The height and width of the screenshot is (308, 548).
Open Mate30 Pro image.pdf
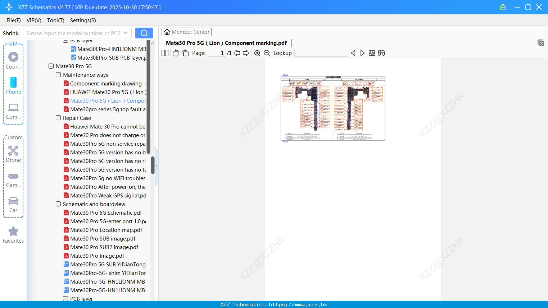click(94, 256)
